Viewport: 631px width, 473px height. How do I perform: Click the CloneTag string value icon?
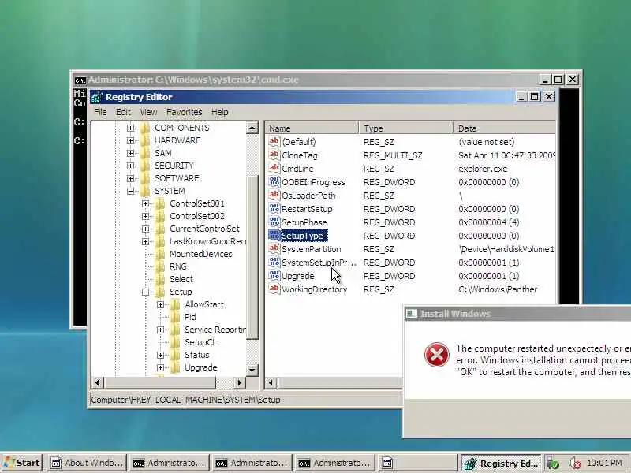click(x=274, y=155)
